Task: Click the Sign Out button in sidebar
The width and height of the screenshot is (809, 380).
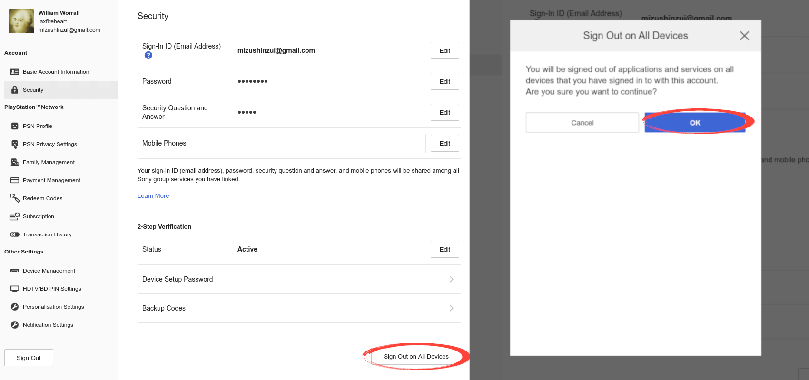Action: tap(29, 358)
